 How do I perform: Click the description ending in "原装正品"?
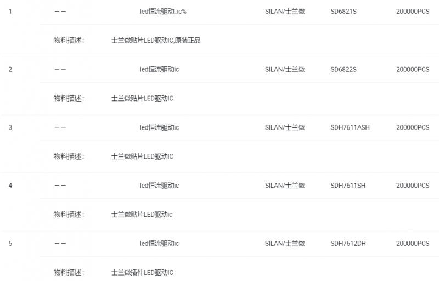(156, 41)
